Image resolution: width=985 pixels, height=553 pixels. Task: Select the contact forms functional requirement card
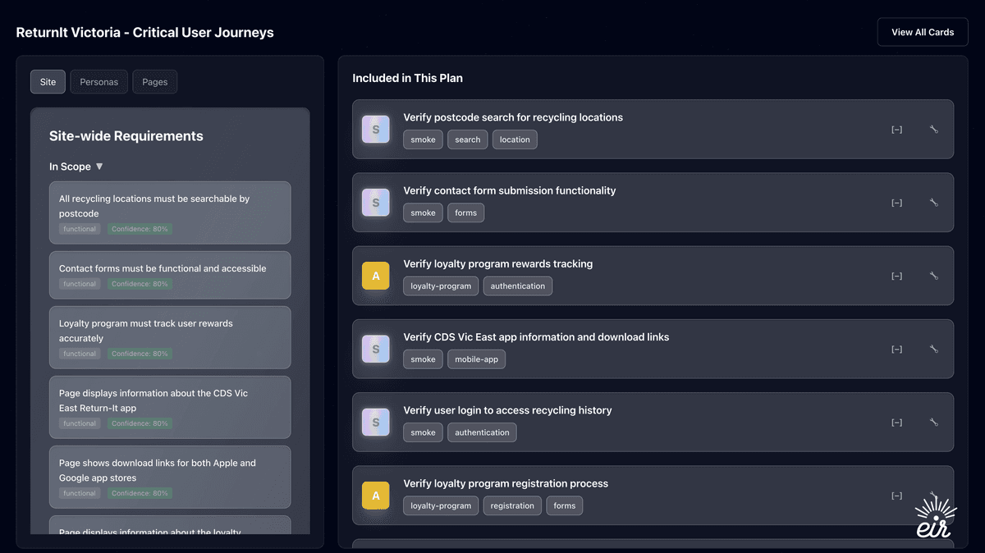click(x=170, y=275)
